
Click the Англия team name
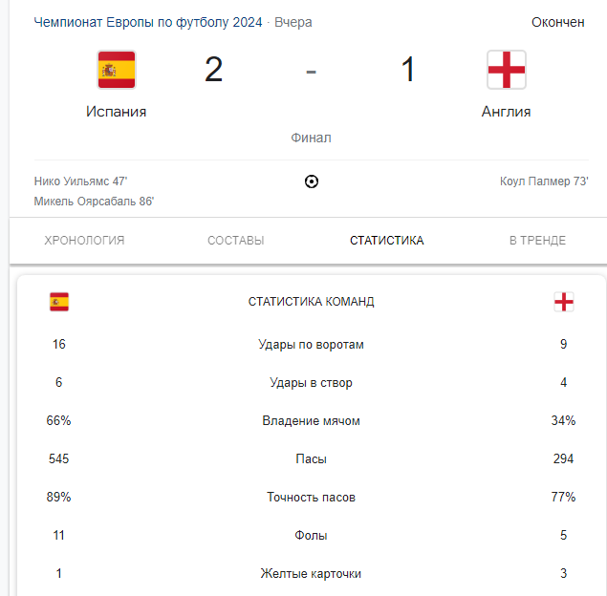coord(506,112)
